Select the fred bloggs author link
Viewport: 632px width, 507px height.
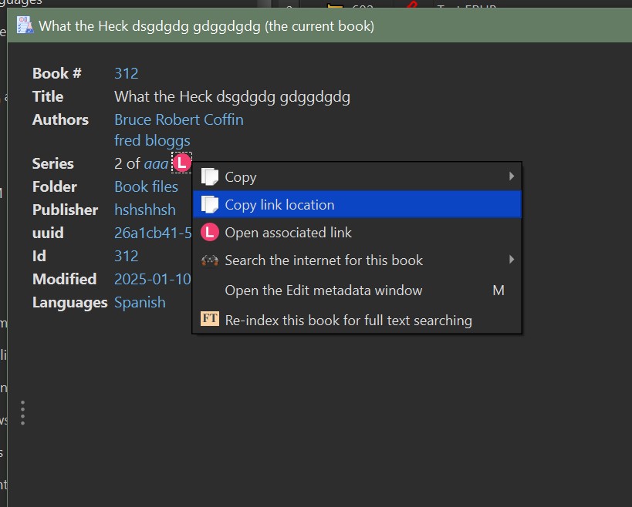(152, 141)
